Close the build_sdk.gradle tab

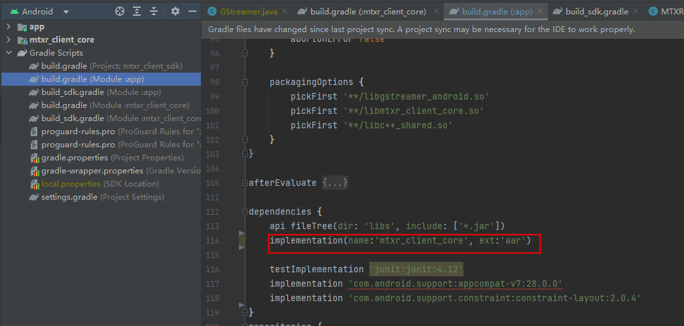(635, 12)
